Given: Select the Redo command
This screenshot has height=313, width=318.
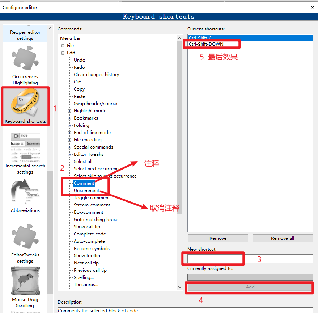Looking at the screenshot, I should tap(79, 67).
